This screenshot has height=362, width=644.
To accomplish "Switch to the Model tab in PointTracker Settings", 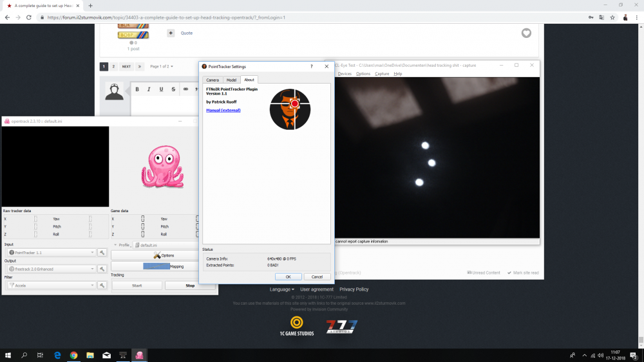I will coord(231,80).
